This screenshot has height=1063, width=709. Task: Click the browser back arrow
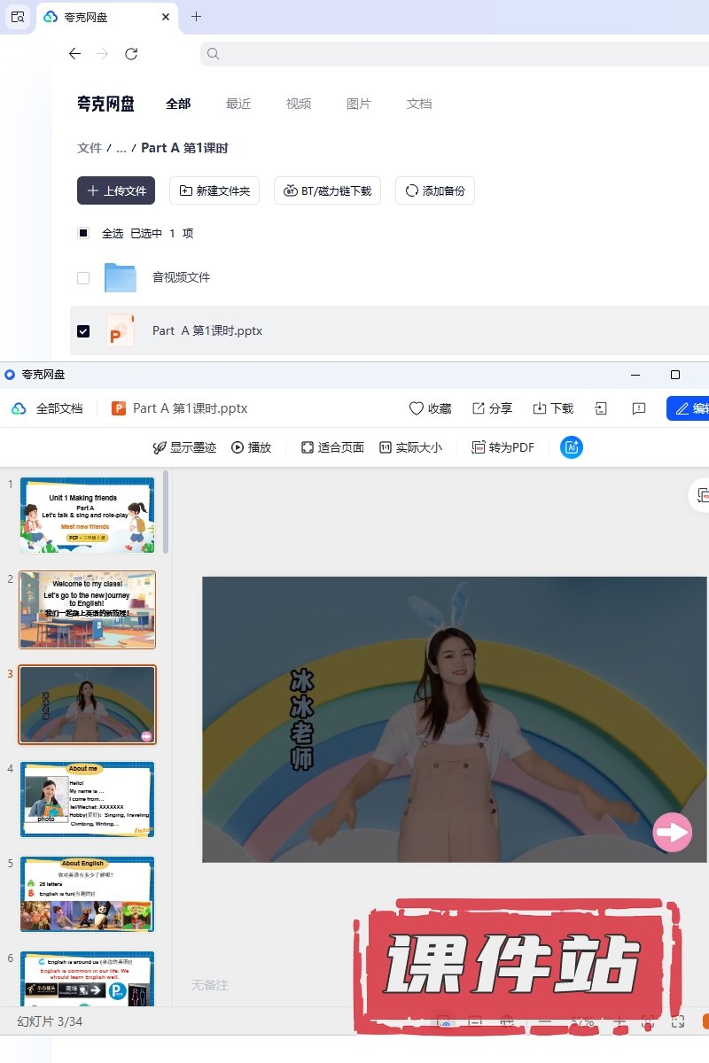(x=74, y=54)
